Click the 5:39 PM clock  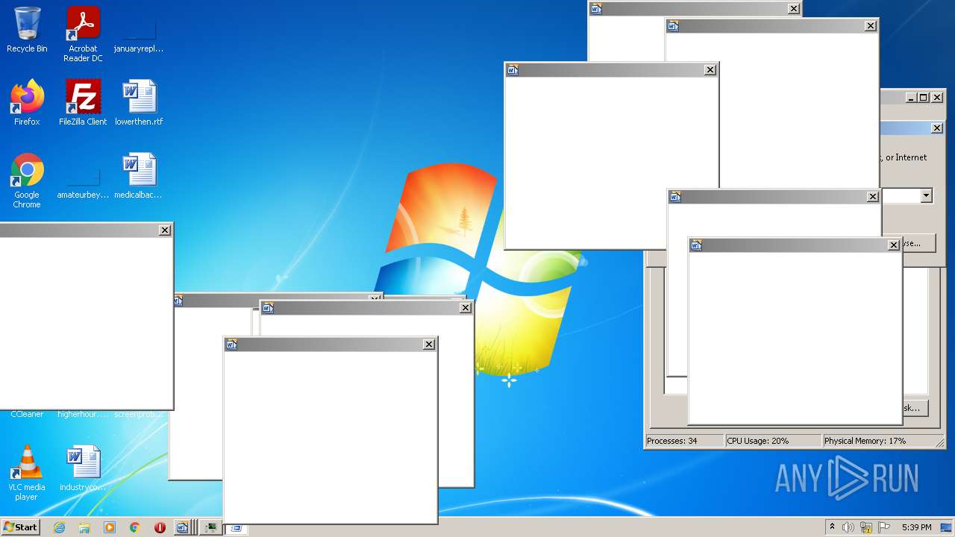point(916,527)
